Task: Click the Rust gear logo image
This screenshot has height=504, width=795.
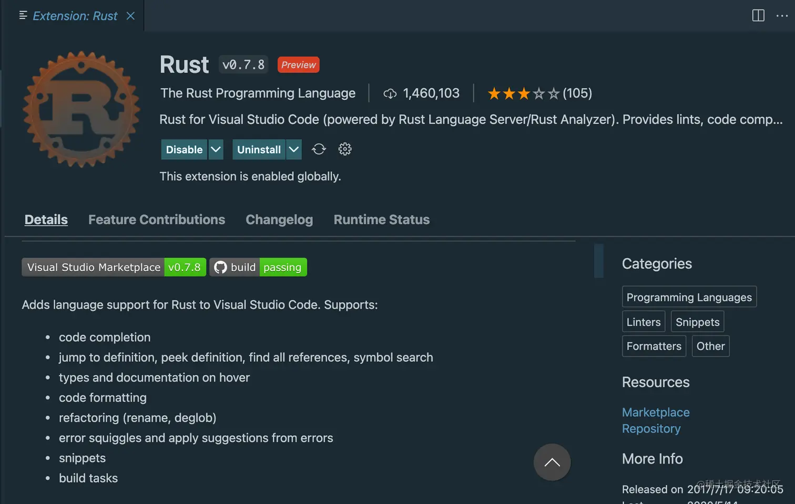Action: click(x=81, y=109)
